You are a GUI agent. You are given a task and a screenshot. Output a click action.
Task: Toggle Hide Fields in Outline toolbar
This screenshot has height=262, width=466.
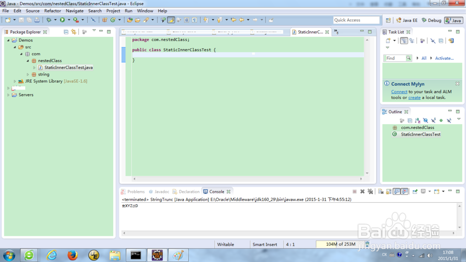425,120
